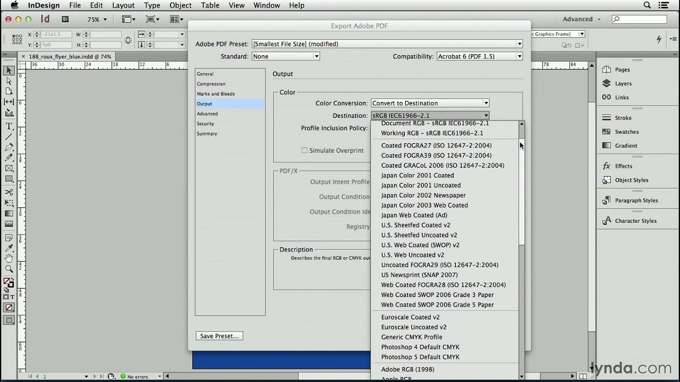Select the Selection tool in the toolbox
Viewport: 680px width, 382px height.
pyautogui.click(x=9, y=71)
